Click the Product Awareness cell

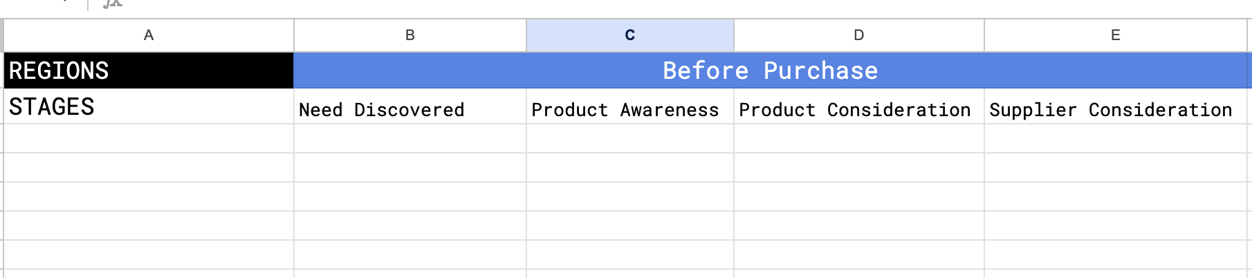pos(629,109)
